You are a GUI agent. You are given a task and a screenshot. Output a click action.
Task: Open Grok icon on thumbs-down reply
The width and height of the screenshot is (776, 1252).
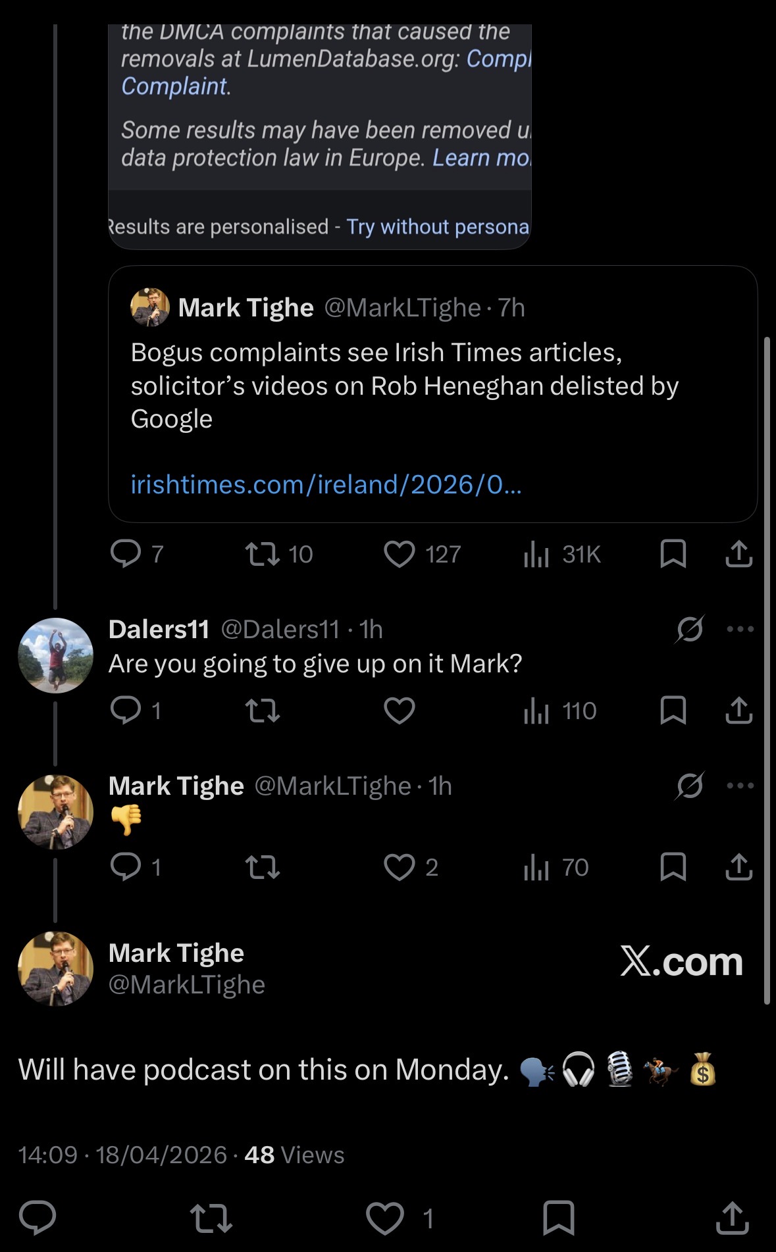(690, 786)
